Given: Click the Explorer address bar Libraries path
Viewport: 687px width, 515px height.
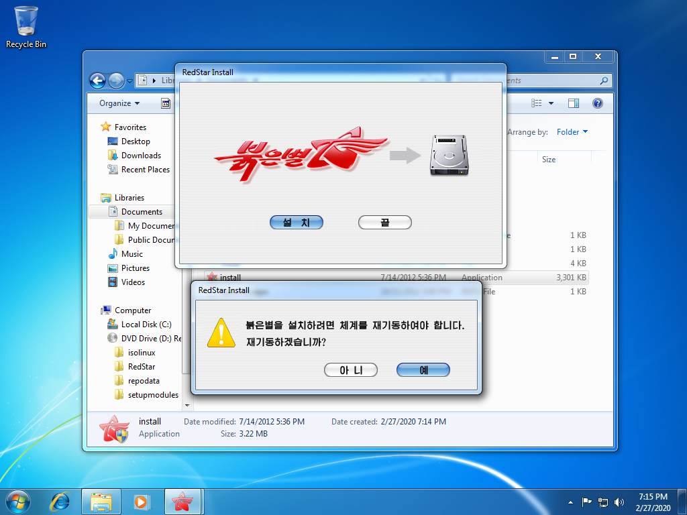Looking at the screenshot, I should pyautogui.click(x=168, y=80).
